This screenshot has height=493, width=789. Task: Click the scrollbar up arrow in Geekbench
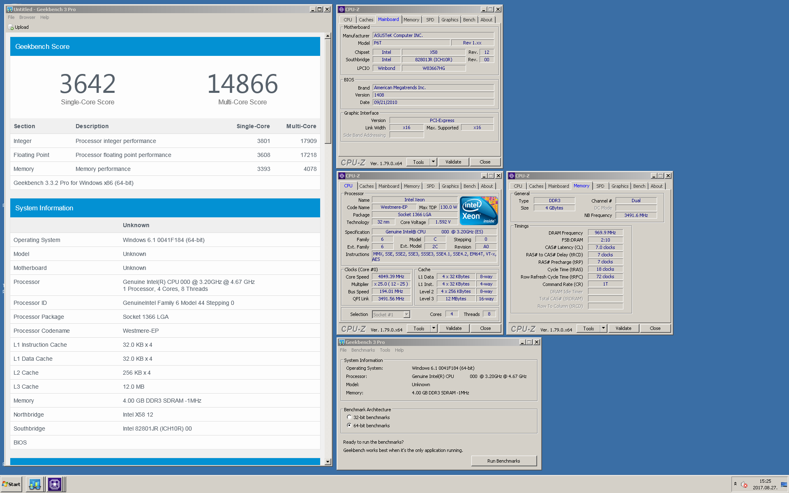point(328,36)
